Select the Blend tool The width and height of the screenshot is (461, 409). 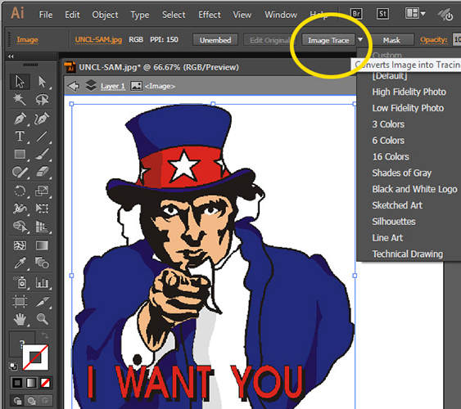coord(42,263)
